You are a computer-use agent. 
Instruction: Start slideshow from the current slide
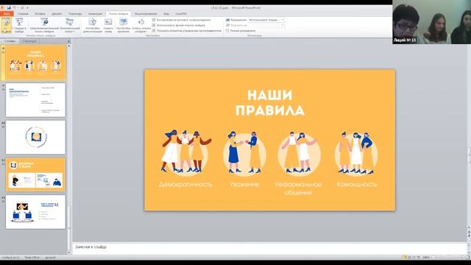pyautogui.click(x=19, y=25)
